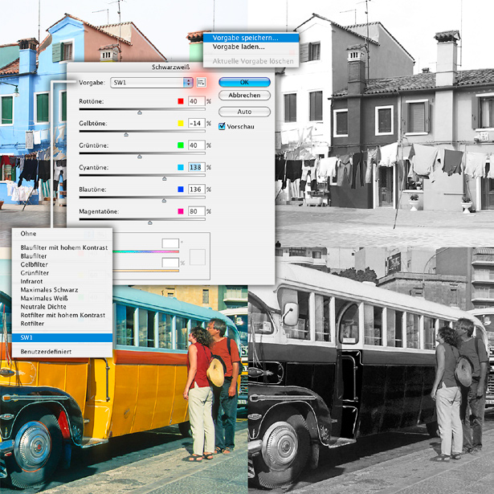Click the green Grüntöne color swatch
Screen dimensions: 494x494
[x=181, y=145]
